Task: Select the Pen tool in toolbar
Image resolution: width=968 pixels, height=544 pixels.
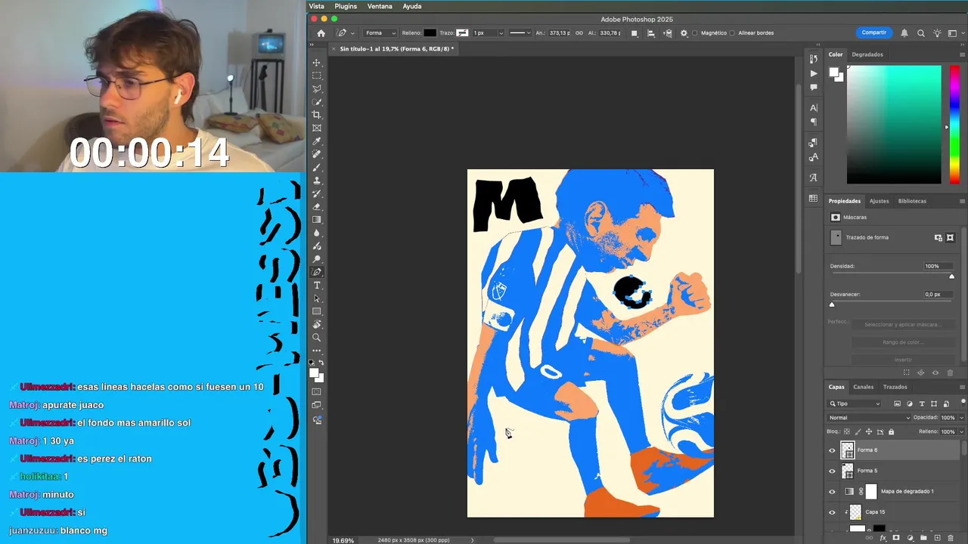Action: pos(317,272)
